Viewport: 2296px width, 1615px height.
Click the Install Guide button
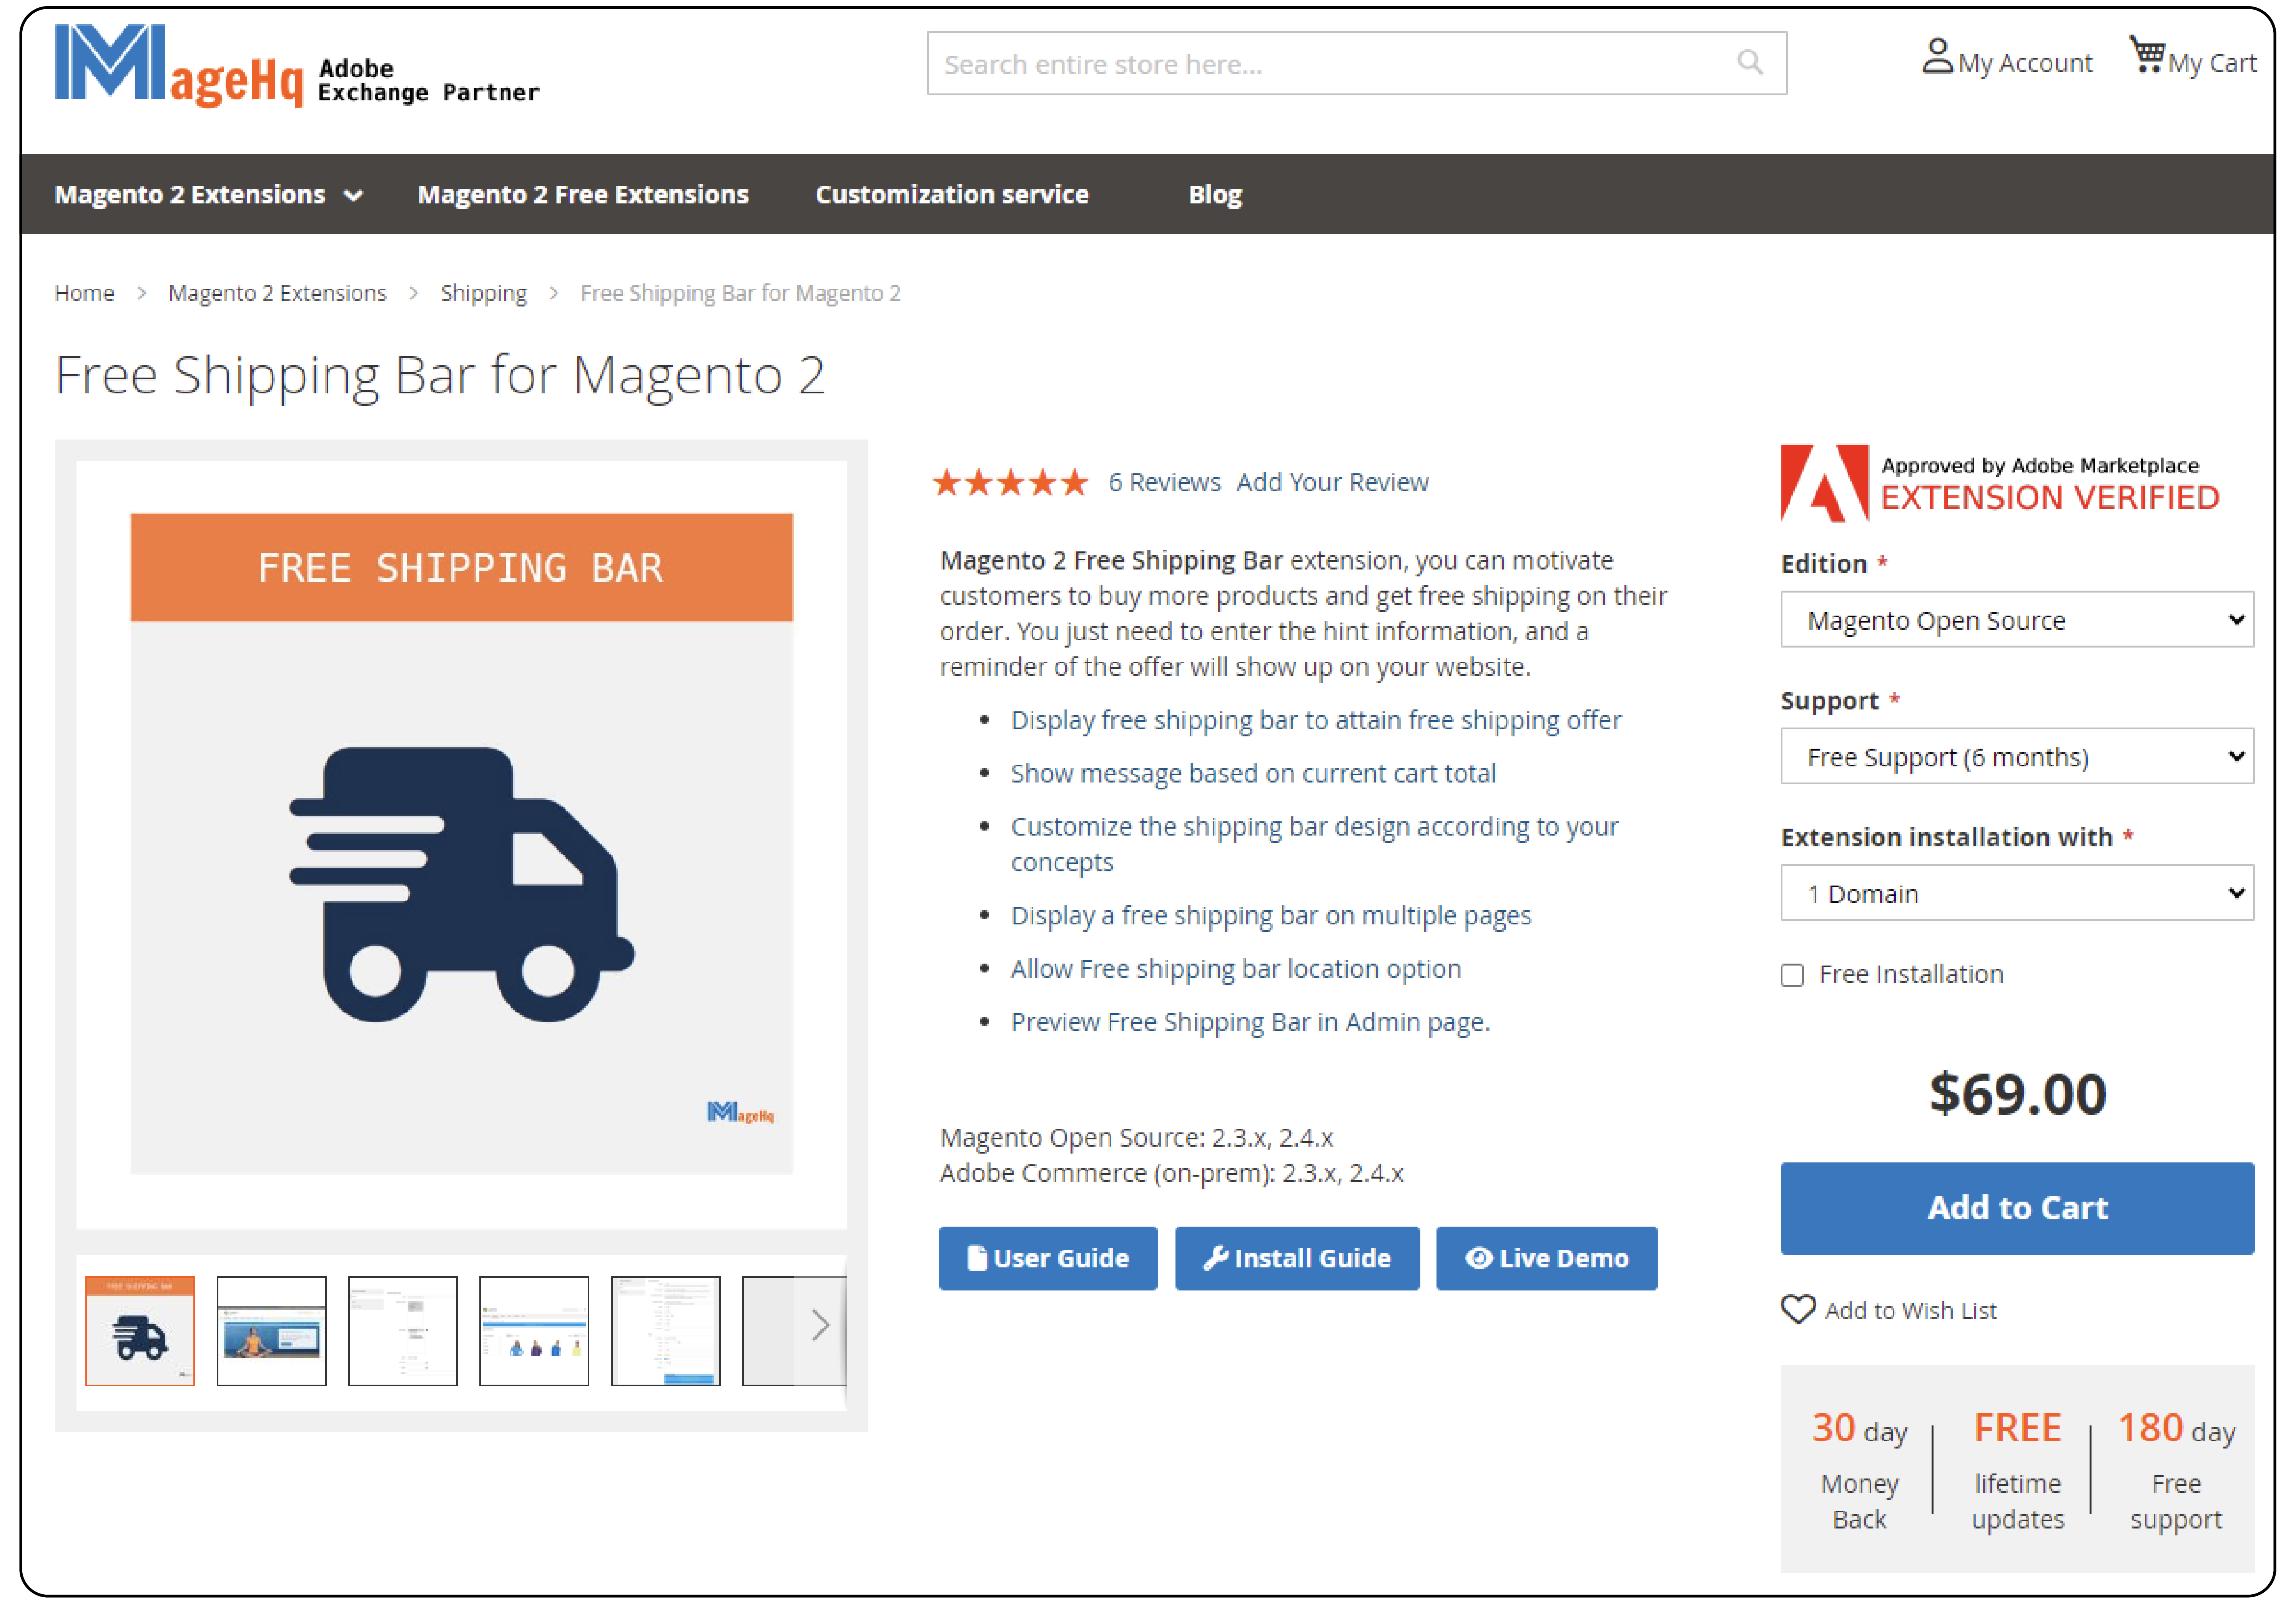pyautogui.click(x=1297, y=1258)
